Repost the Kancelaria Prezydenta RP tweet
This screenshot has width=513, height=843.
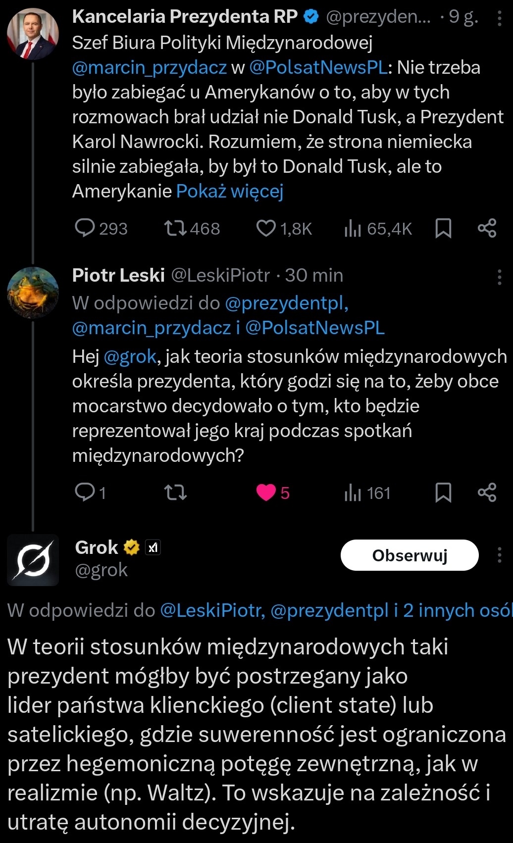175,228
